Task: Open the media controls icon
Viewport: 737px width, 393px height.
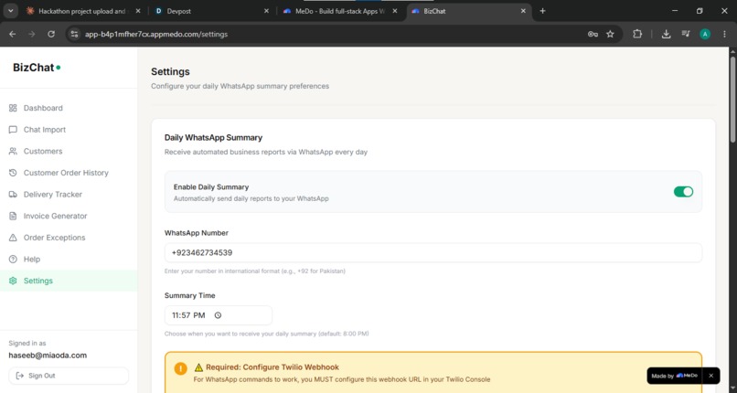Action: click(686, 34)
